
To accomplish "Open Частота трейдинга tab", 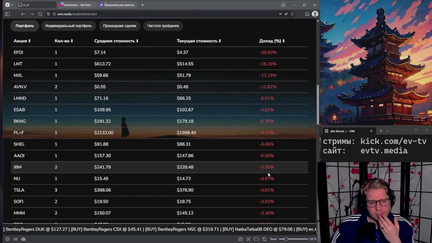I will [163, 26].
